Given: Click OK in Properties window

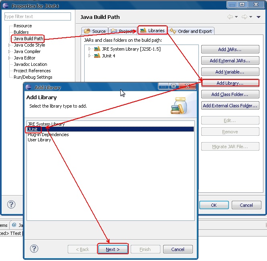Looking at the screenshot, I should [x=214, y=205].
